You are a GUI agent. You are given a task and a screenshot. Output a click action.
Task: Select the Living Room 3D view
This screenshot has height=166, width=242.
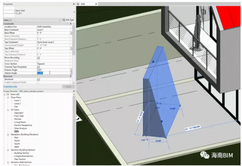pyautogui.click(x=20, y=122)
